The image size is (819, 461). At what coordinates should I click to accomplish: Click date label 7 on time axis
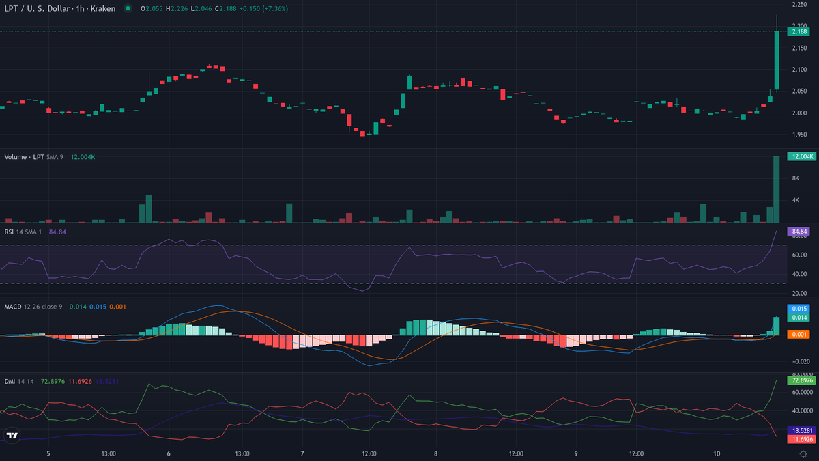[302, 453]
